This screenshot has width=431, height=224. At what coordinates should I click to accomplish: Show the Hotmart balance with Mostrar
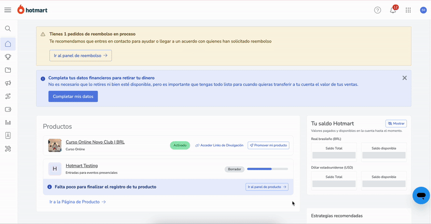point(396,124)
